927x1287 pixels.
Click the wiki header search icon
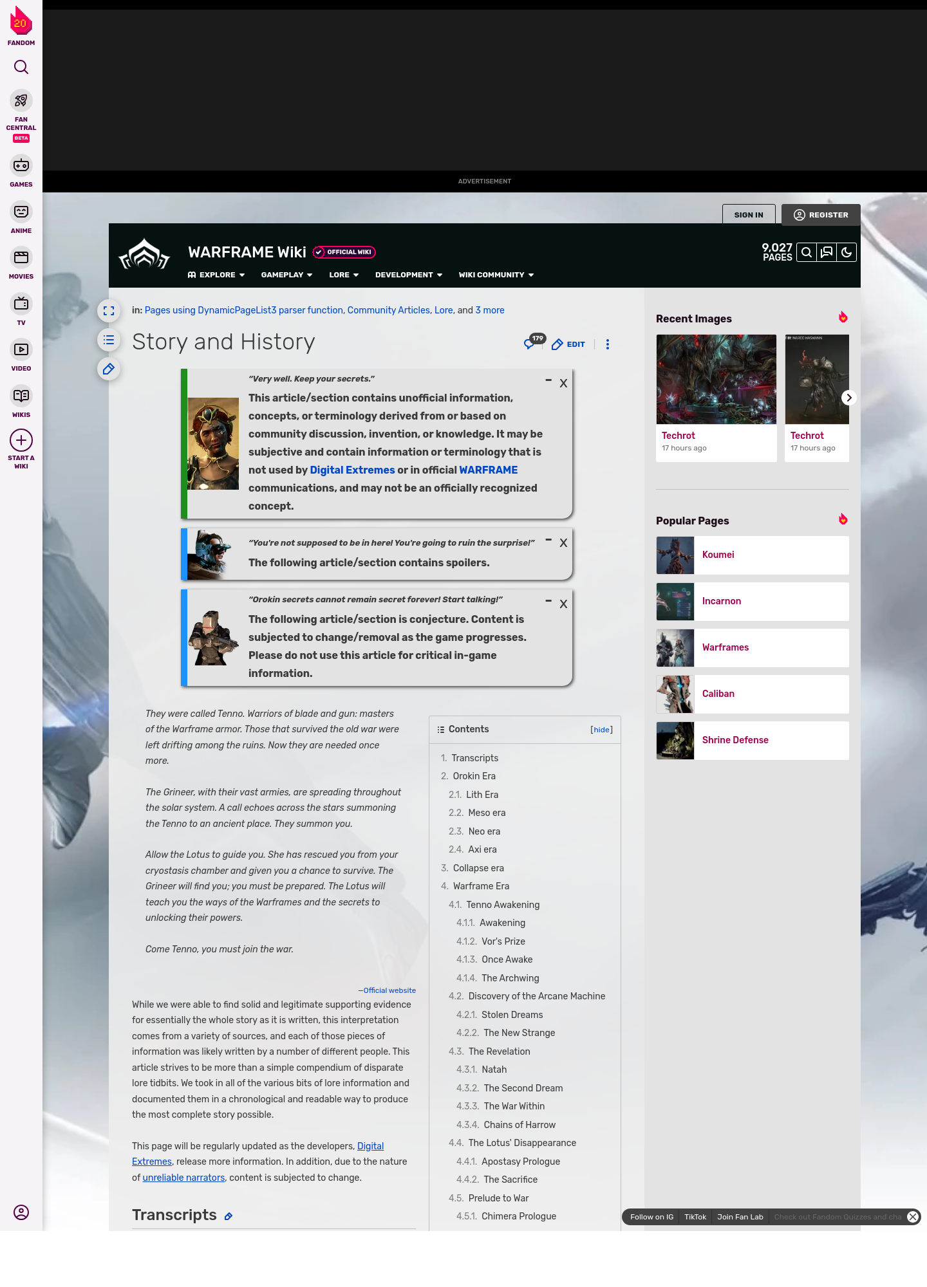(807, 252)
